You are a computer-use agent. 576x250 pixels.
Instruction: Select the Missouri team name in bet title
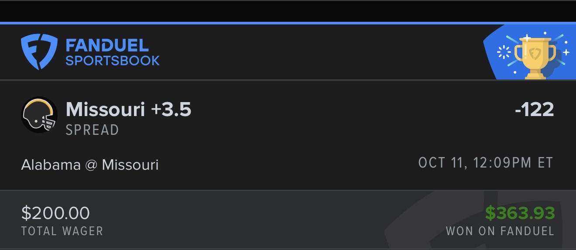(x=105, y=110)
